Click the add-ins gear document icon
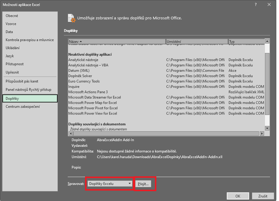 pos(72,18)
